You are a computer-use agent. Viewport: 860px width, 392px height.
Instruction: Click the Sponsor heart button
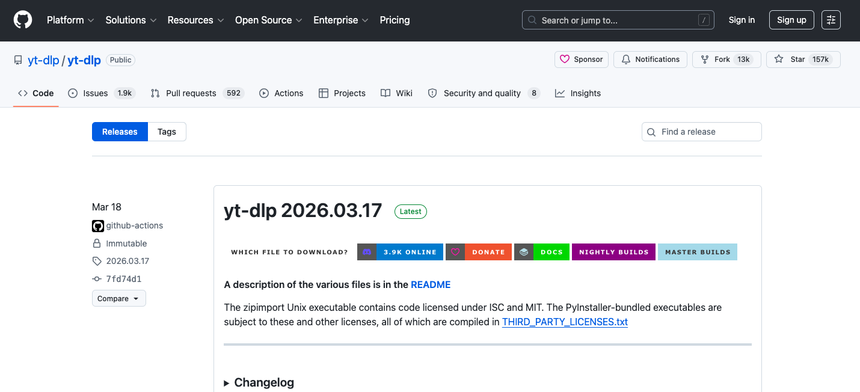tap(581, 60)
